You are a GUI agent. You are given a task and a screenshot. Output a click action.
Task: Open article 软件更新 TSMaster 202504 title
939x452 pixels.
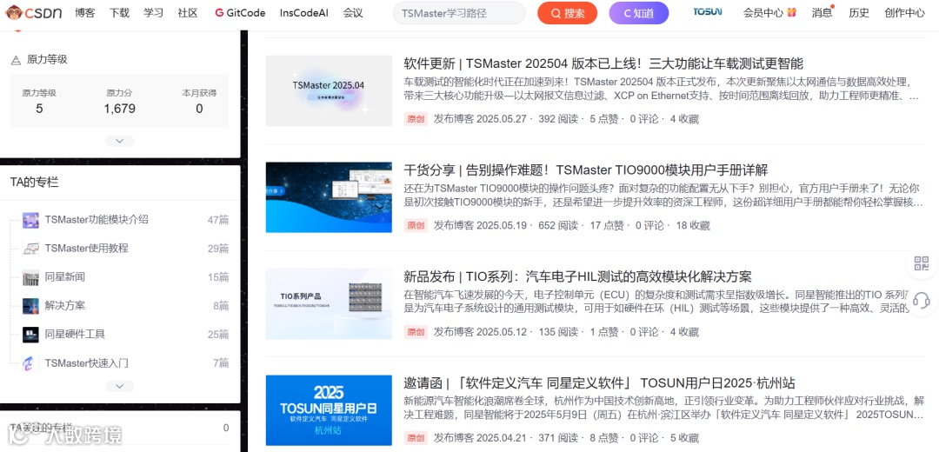(x=603, y=63)
